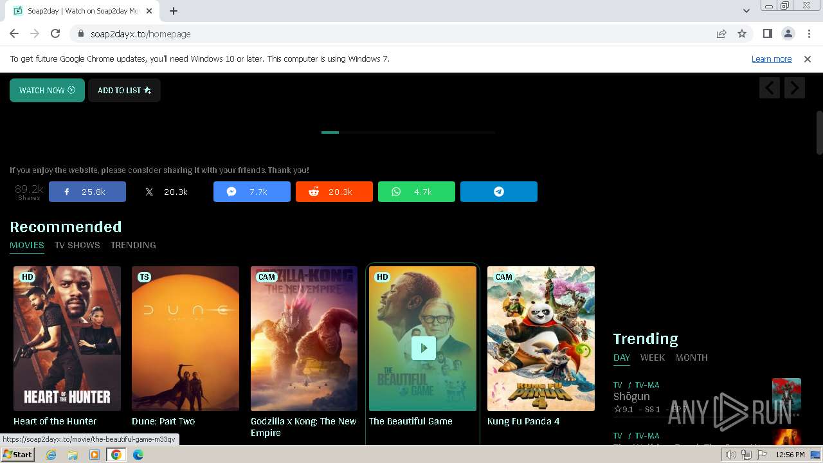Click the taskbar clock
823x463 pixels.
[x=790, y=455]
